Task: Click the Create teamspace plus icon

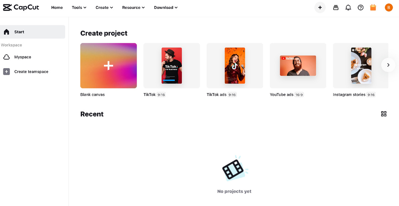Action: 6,71
